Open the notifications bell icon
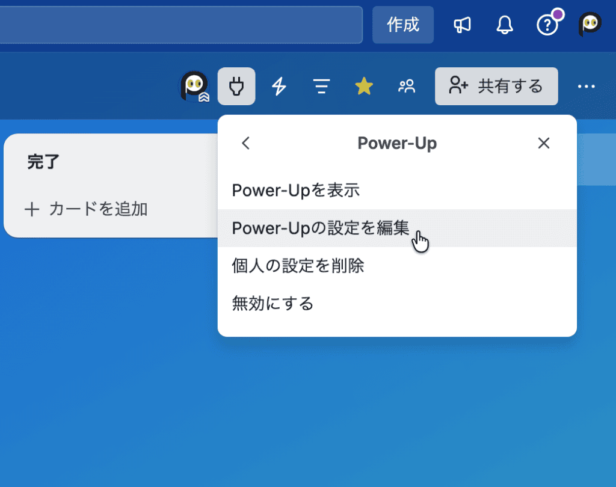616x487 pixels. 505,25
